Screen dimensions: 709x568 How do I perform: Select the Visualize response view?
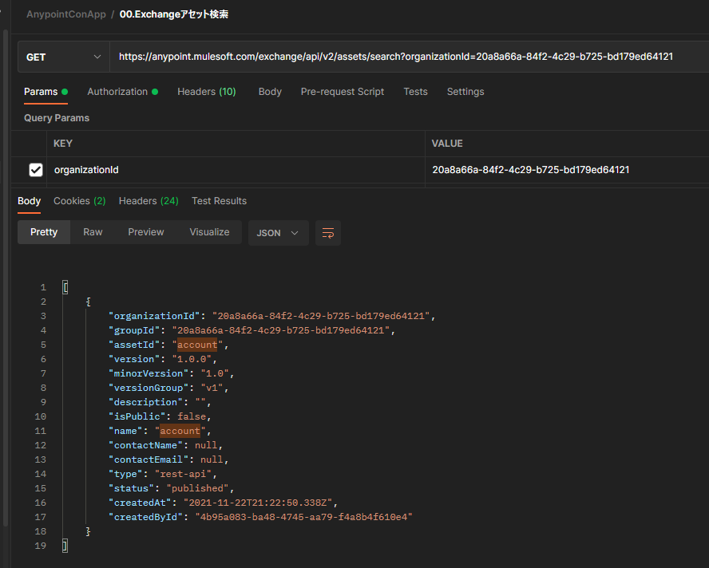pos(209,232)
